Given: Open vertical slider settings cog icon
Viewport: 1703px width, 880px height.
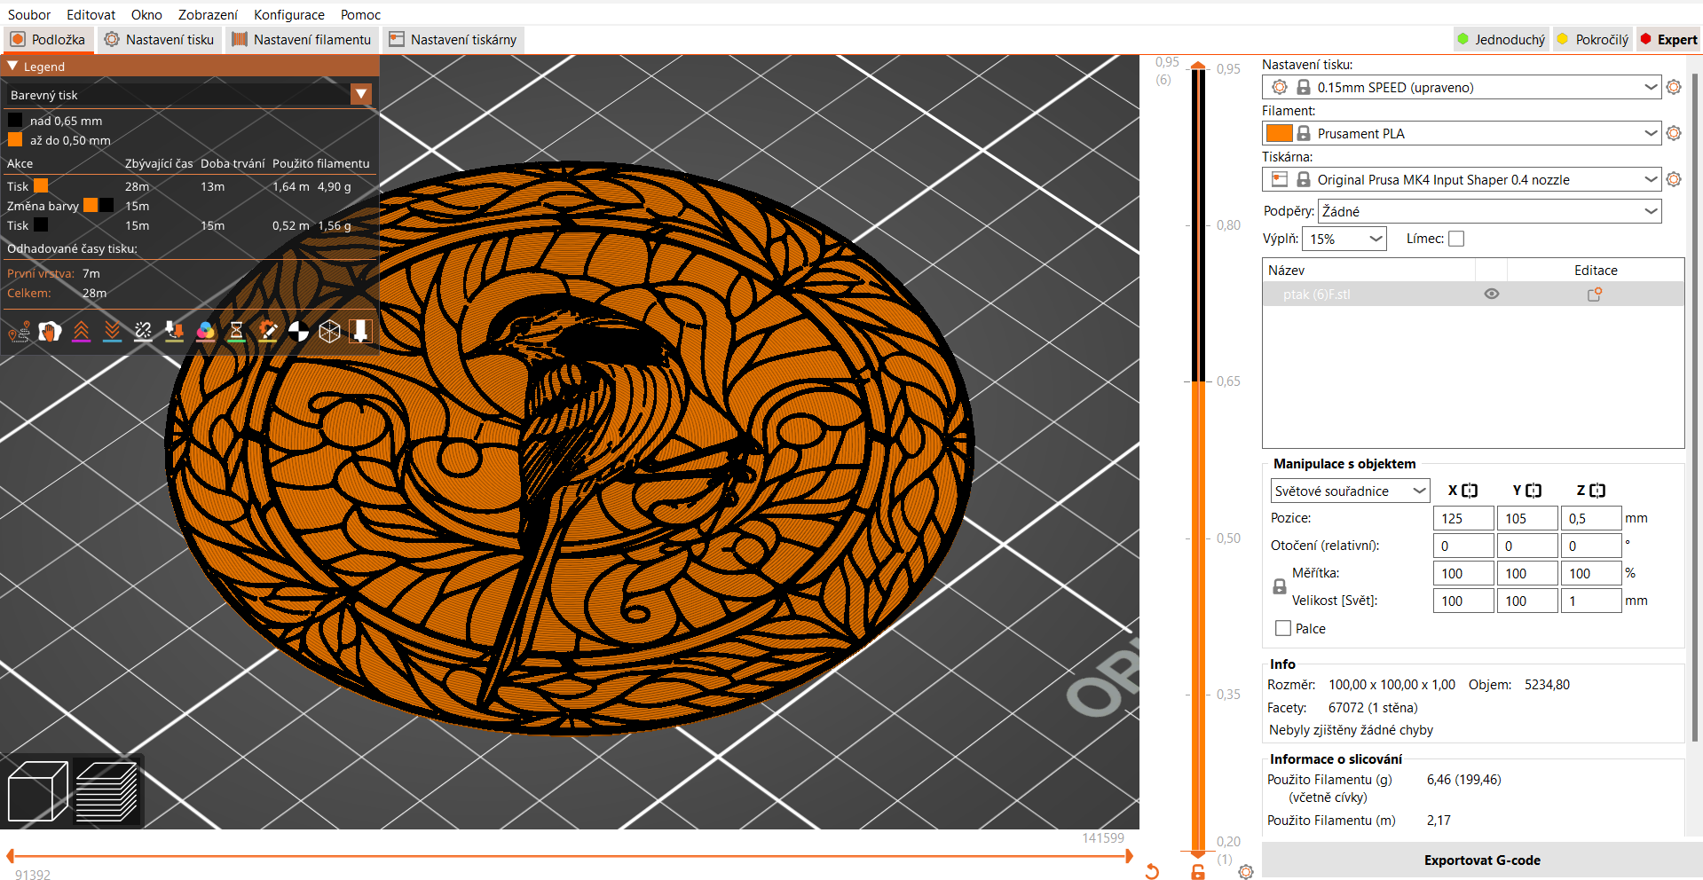Looking at the screenshot, I should click(x=1246, y=872).
